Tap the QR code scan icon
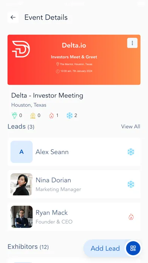Viewport: 148px width, 263px height. pos(133,248)
